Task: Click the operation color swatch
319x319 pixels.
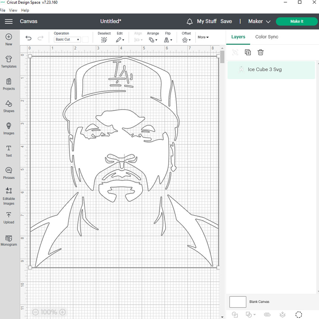Action: tap(85, 40)
